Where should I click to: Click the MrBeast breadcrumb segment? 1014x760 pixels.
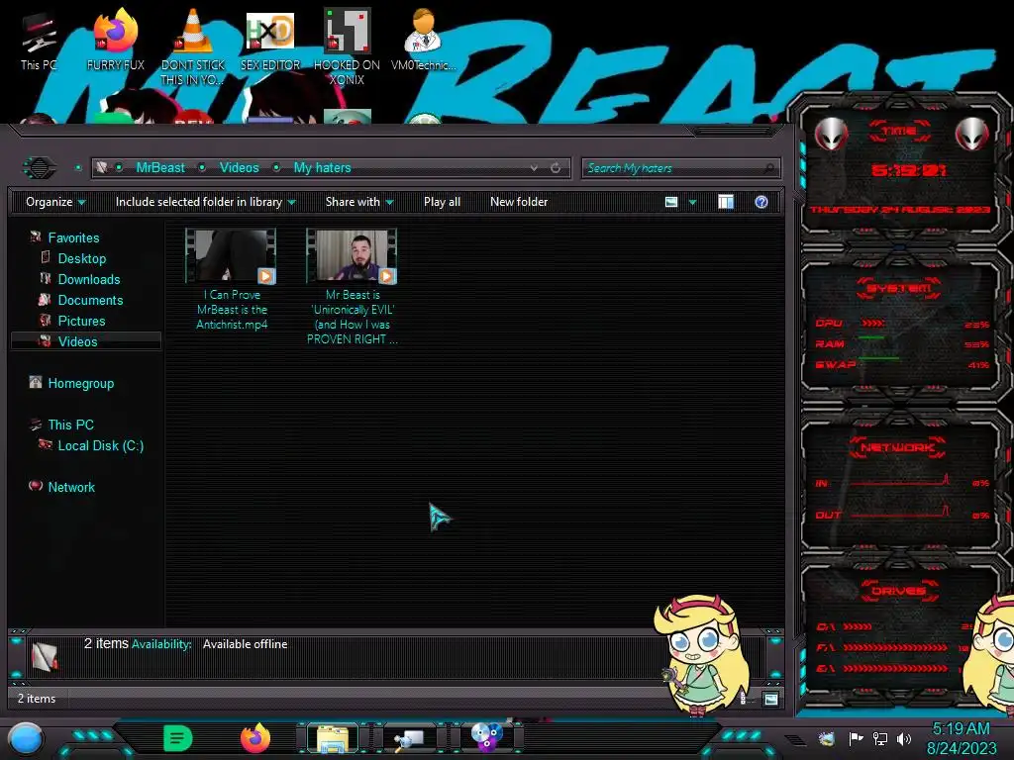[160, 168]
